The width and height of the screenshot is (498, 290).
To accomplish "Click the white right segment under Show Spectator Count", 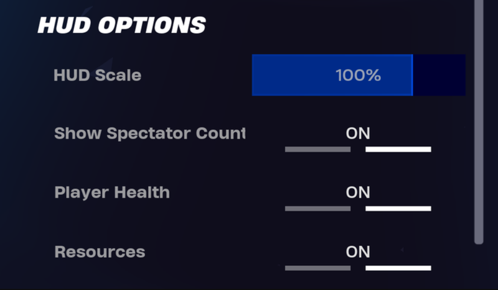I will click(398, 150).
